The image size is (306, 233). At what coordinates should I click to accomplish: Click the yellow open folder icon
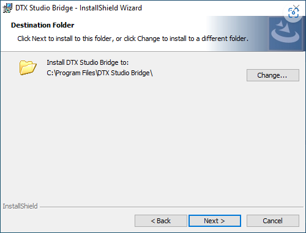[x=28, y=67]
